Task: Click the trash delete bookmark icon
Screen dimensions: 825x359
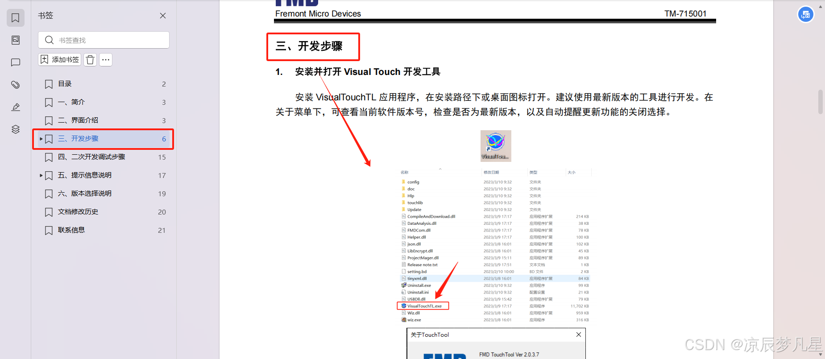Action: [90, 60]
